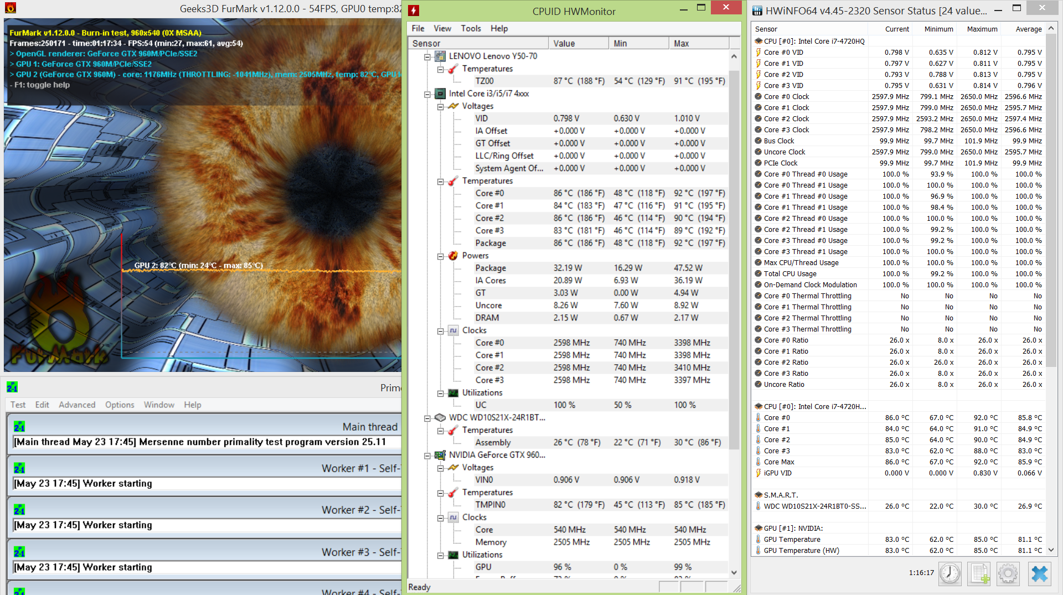Open the Prime95 Advanced menu
This screenshot has width=1063, height=595.
pyautogui.click(x=77, y=405)
